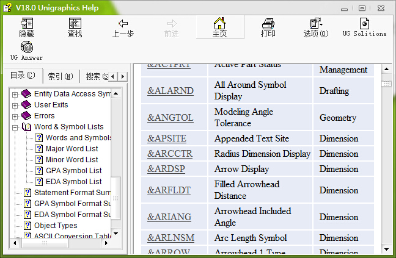Screen dimensions: 396x258
Task: Open the &ARCCTR symbol link
Action: [170, 154]
